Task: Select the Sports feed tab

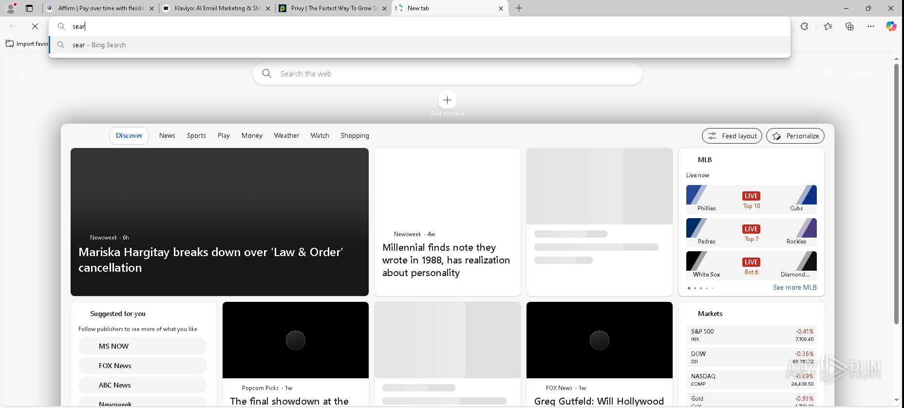Action: (196, 135)
